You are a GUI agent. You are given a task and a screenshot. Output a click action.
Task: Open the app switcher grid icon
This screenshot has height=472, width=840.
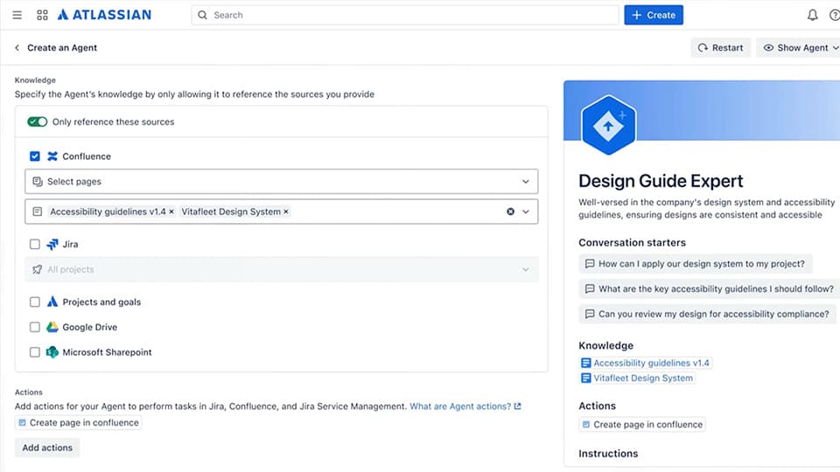tap(42, 15)
